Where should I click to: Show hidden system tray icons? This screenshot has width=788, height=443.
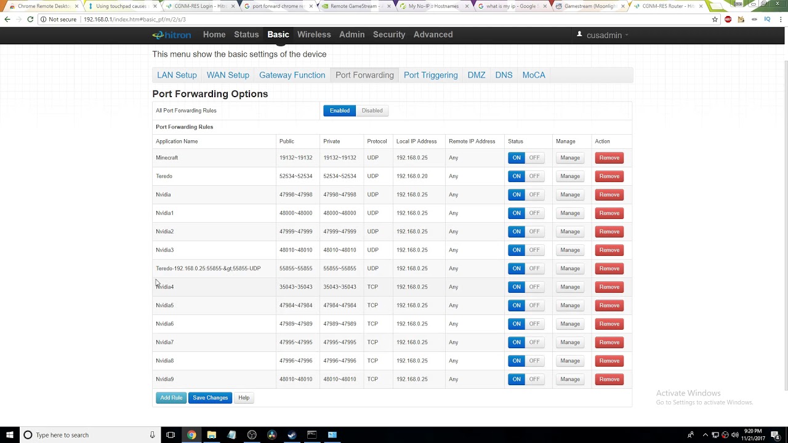pos(706,435)
